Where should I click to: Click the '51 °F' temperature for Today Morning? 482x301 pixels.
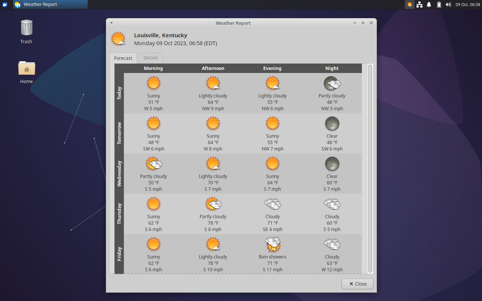click(x=154, y=102)
